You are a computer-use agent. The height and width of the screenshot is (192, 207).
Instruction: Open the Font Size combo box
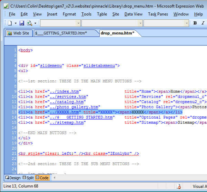coord(166,23)
